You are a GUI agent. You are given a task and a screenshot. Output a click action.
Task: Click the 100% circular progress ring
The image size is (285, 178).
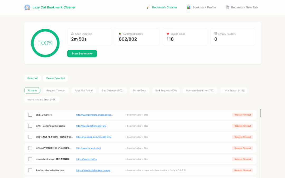(45, 43)
